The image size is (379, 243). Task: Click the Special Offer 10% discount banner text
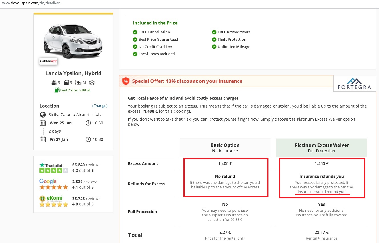coord(187,81)
